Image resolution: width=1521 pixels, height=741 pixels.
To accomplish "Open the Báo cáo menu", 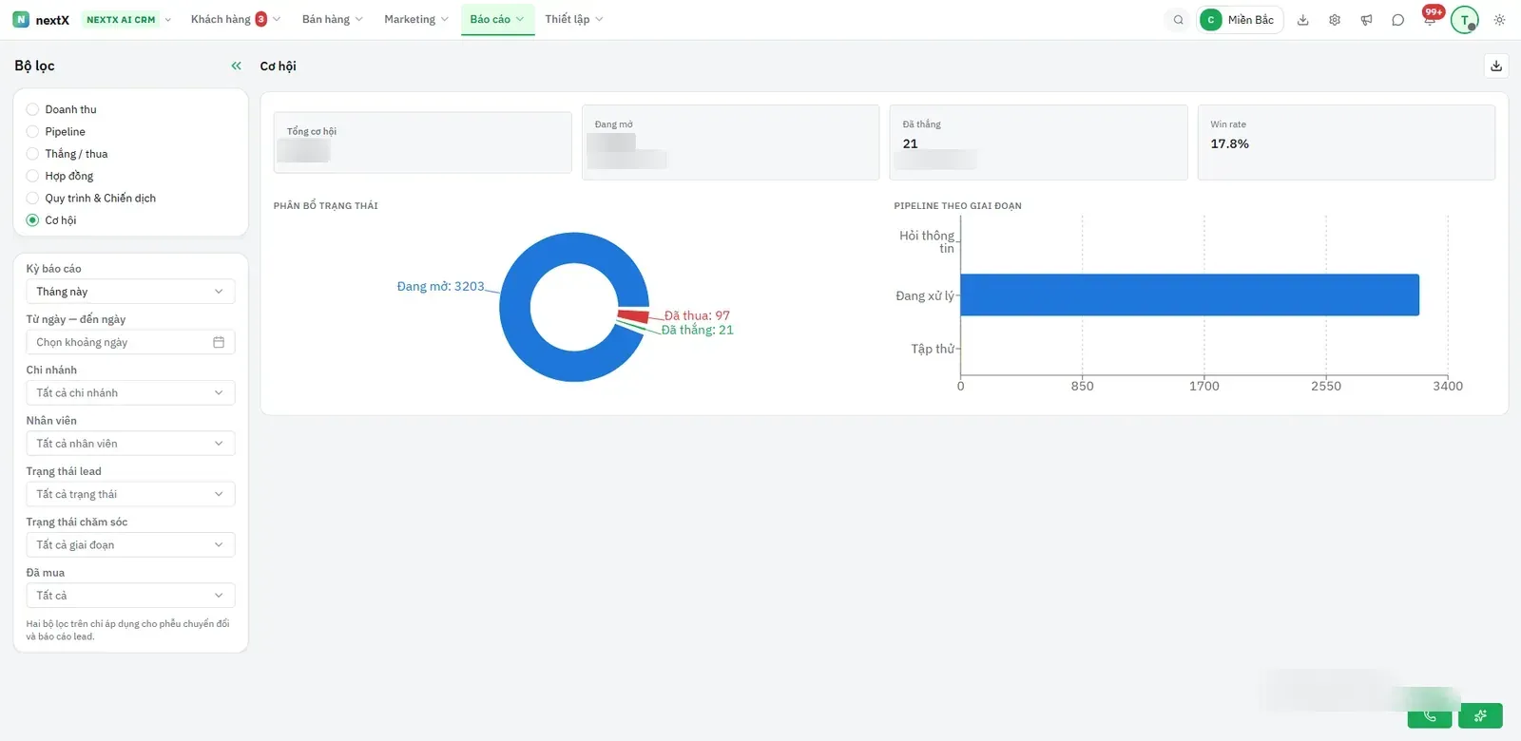I will 497,20.
